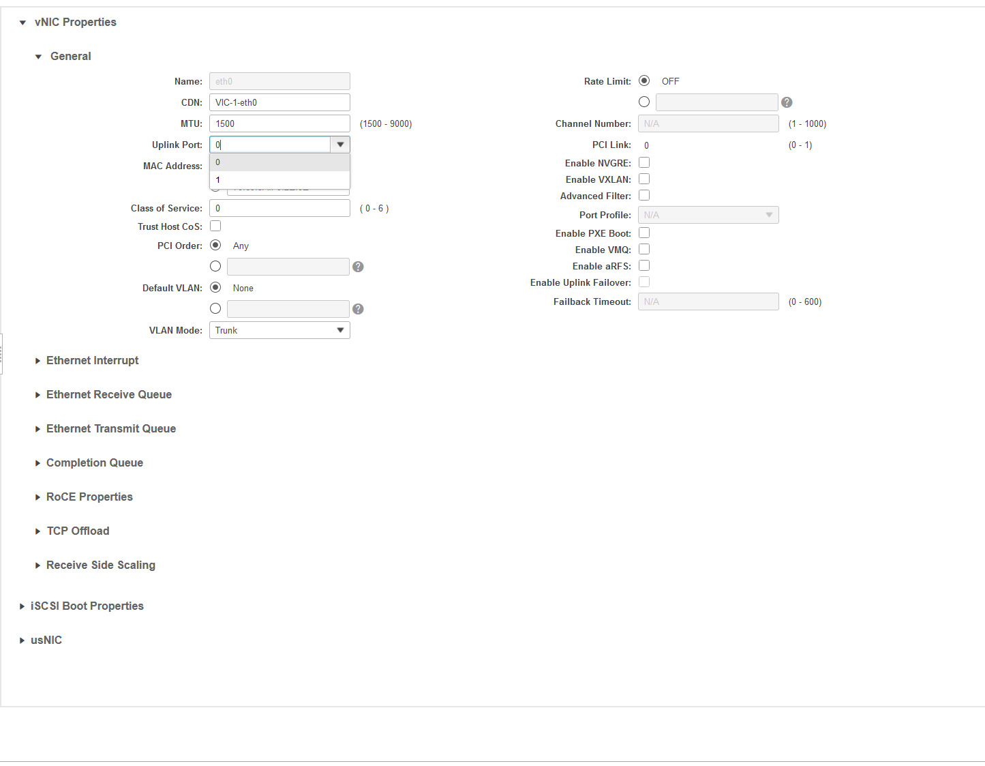Screen dimensions: 985x766
Task: Select the Rate Limit OFF radio button
Action: pyautogui.click(x=644, y=80)
